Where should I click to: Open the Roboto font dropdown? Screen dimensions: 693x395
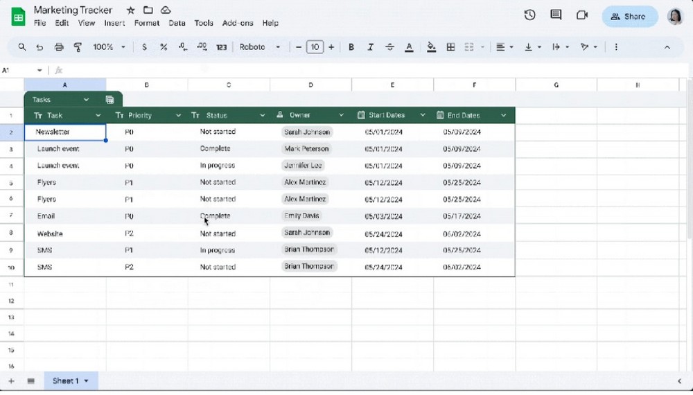point(260,47)
